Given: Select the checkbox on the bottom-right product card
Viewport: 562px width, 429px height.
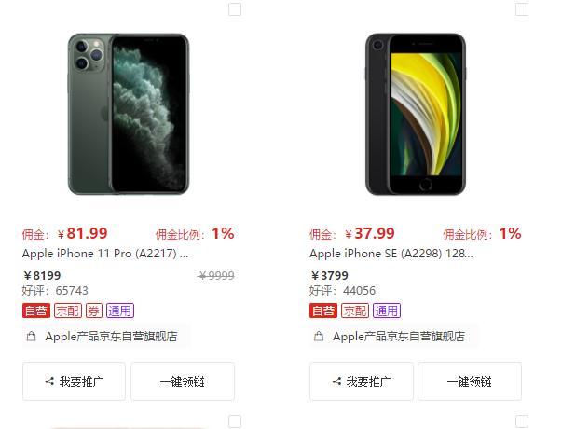Looking at the screenshot, I should 522,422.
